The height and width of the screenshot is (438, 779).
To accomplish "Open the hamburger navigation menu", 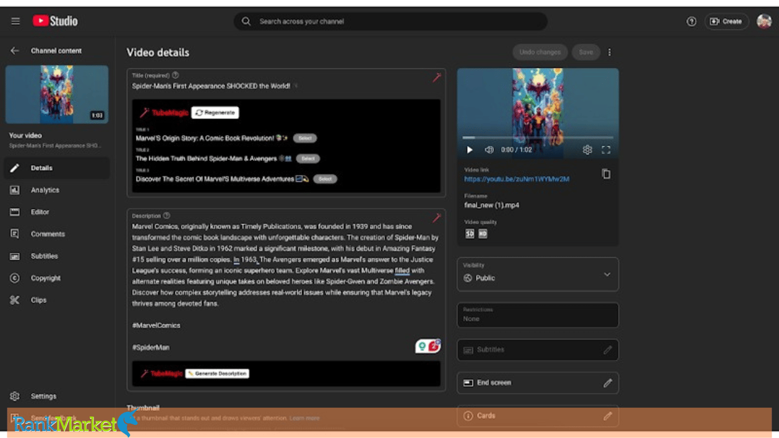I will point(15,21).
